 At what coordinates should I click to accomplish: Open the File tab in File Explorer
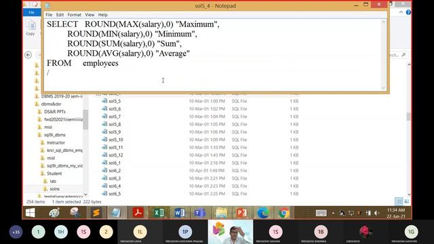click(x=32, y=12)
